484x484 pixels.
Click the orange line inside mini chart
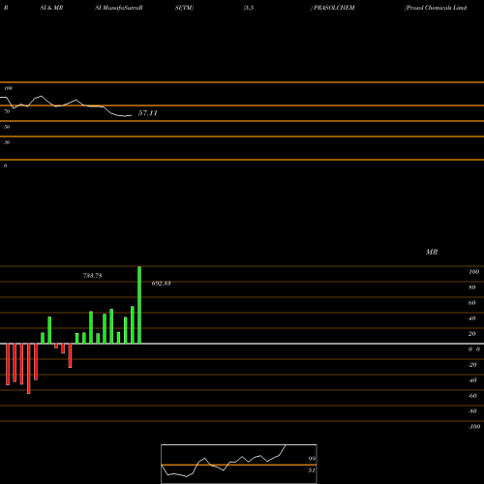click(239, 465)
